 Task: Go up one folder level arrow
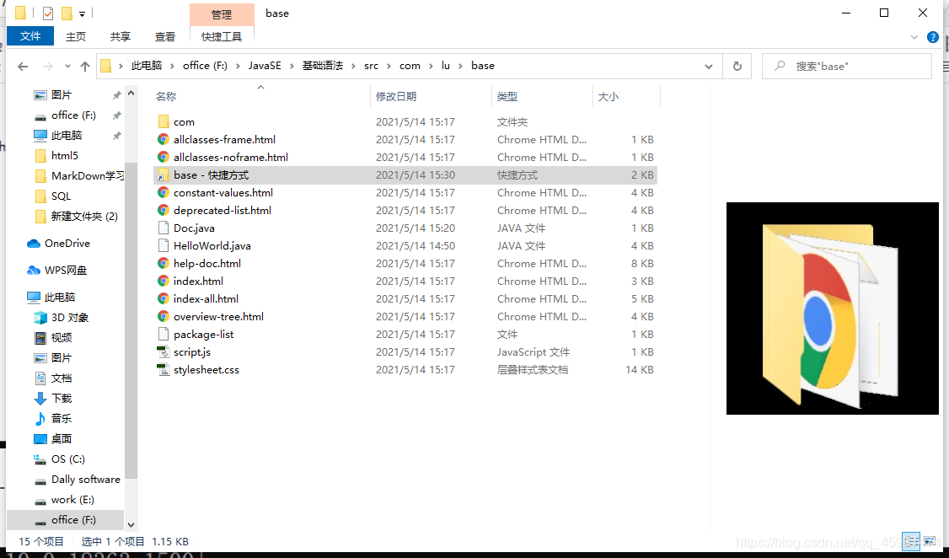[x=84, y=66]
